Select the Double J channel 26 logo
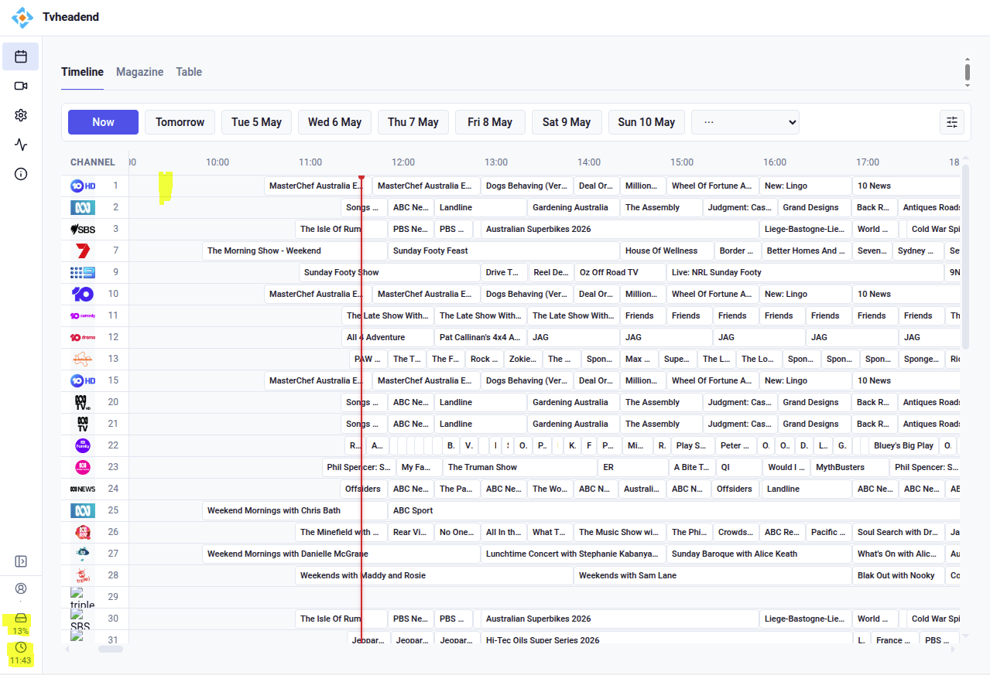The image size is (990, 675). [83, 532]
